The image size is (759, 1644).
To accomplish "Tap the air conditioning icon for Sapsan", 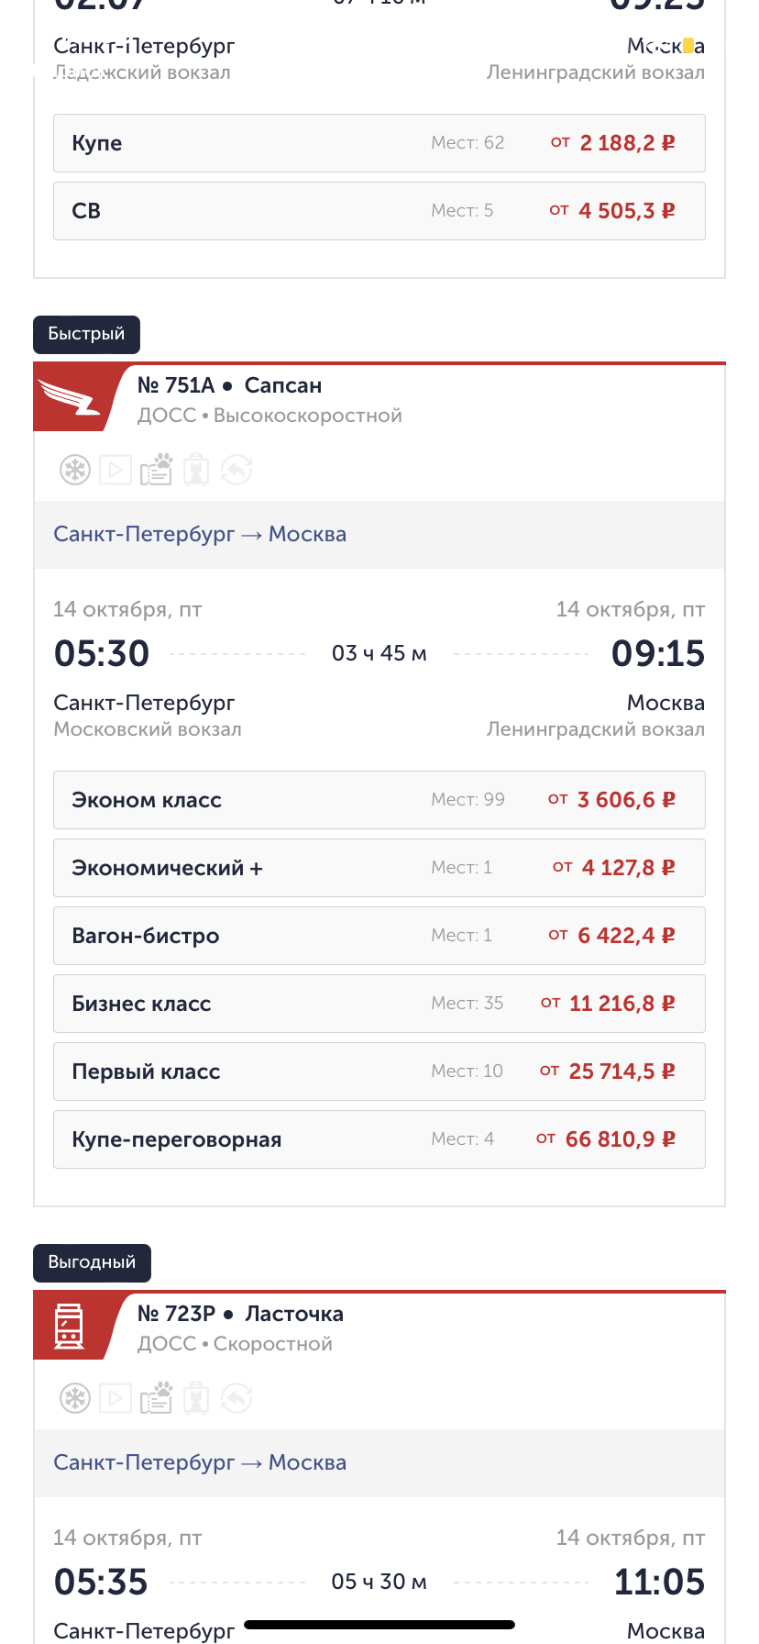I will (75, 471).
